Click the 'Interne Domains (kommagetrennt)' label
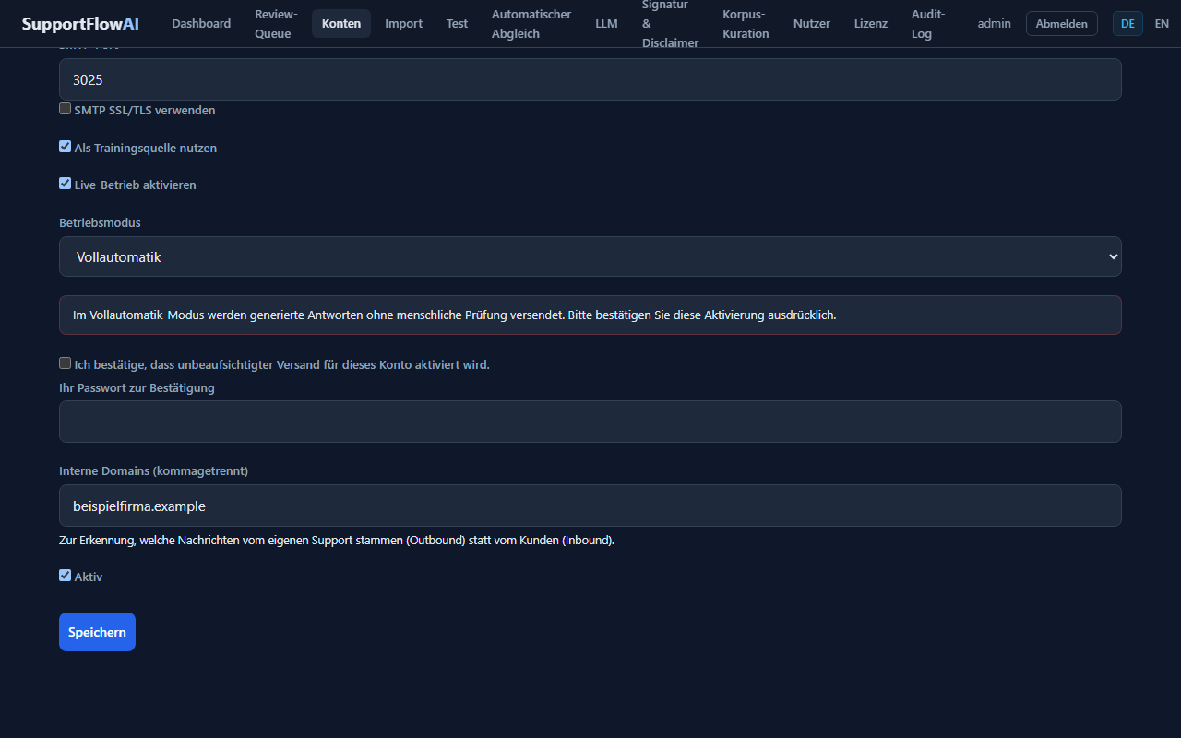 (153, 470)
